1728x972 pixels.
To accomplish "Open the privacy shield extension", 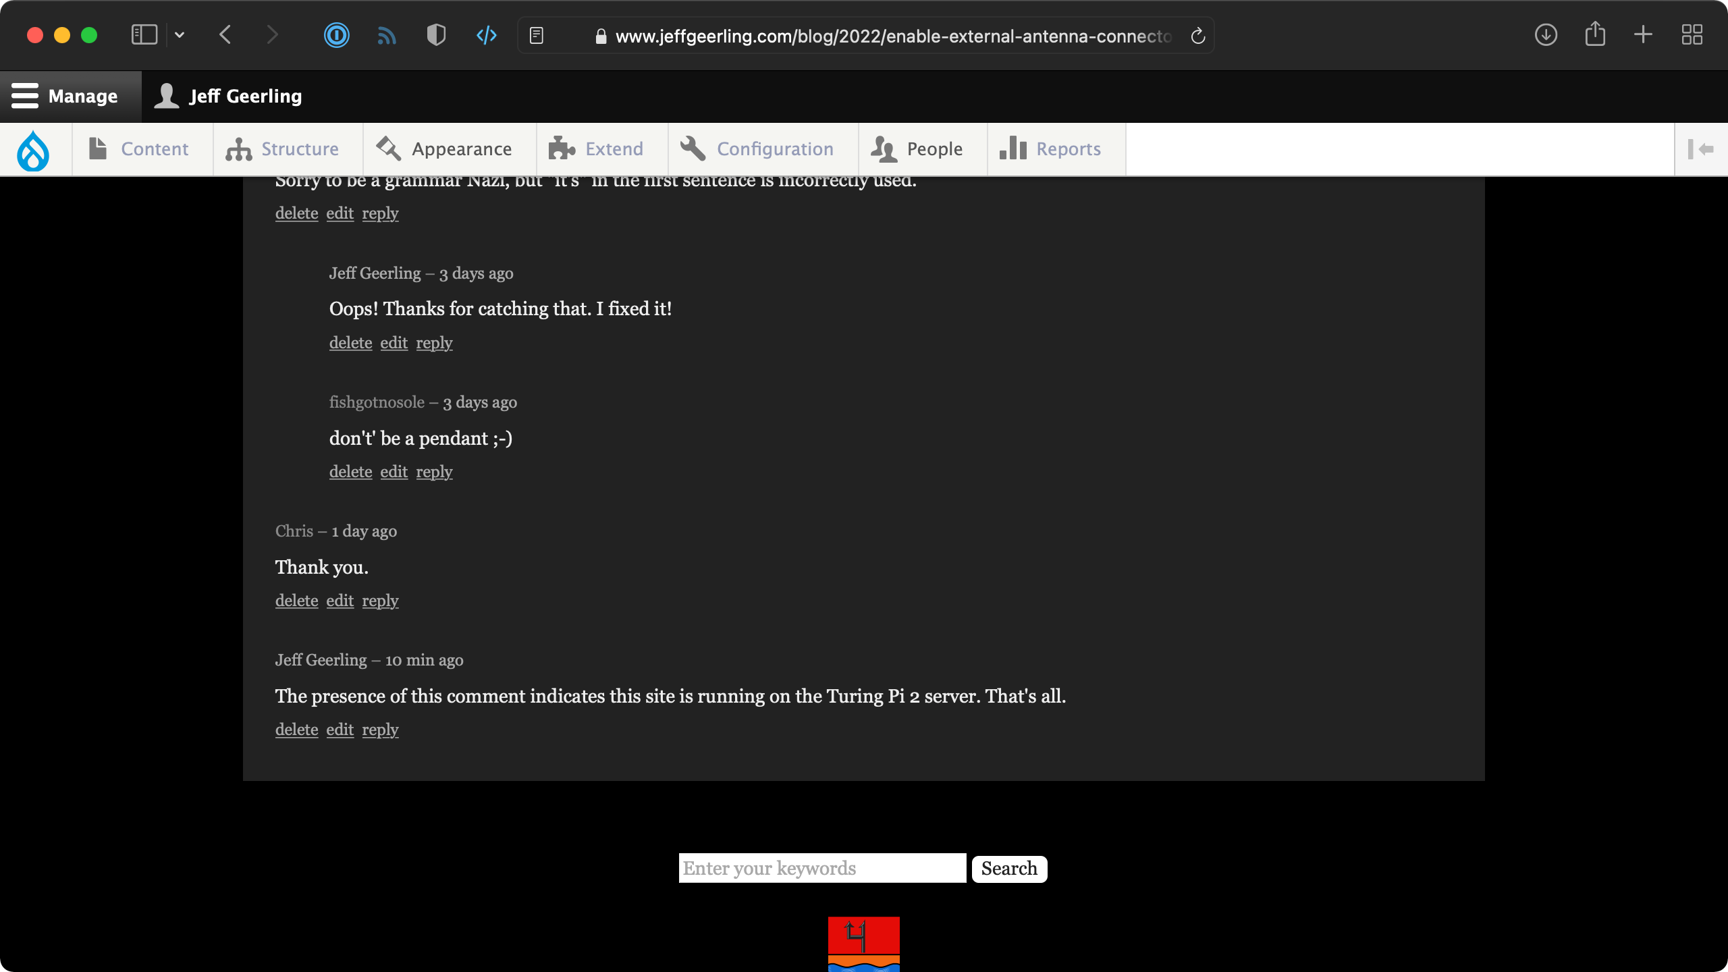I will coord(435,35).
